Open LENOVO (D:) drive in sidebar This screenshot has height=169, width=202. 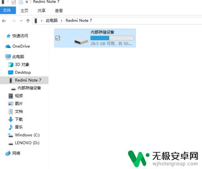click(27, 143)
